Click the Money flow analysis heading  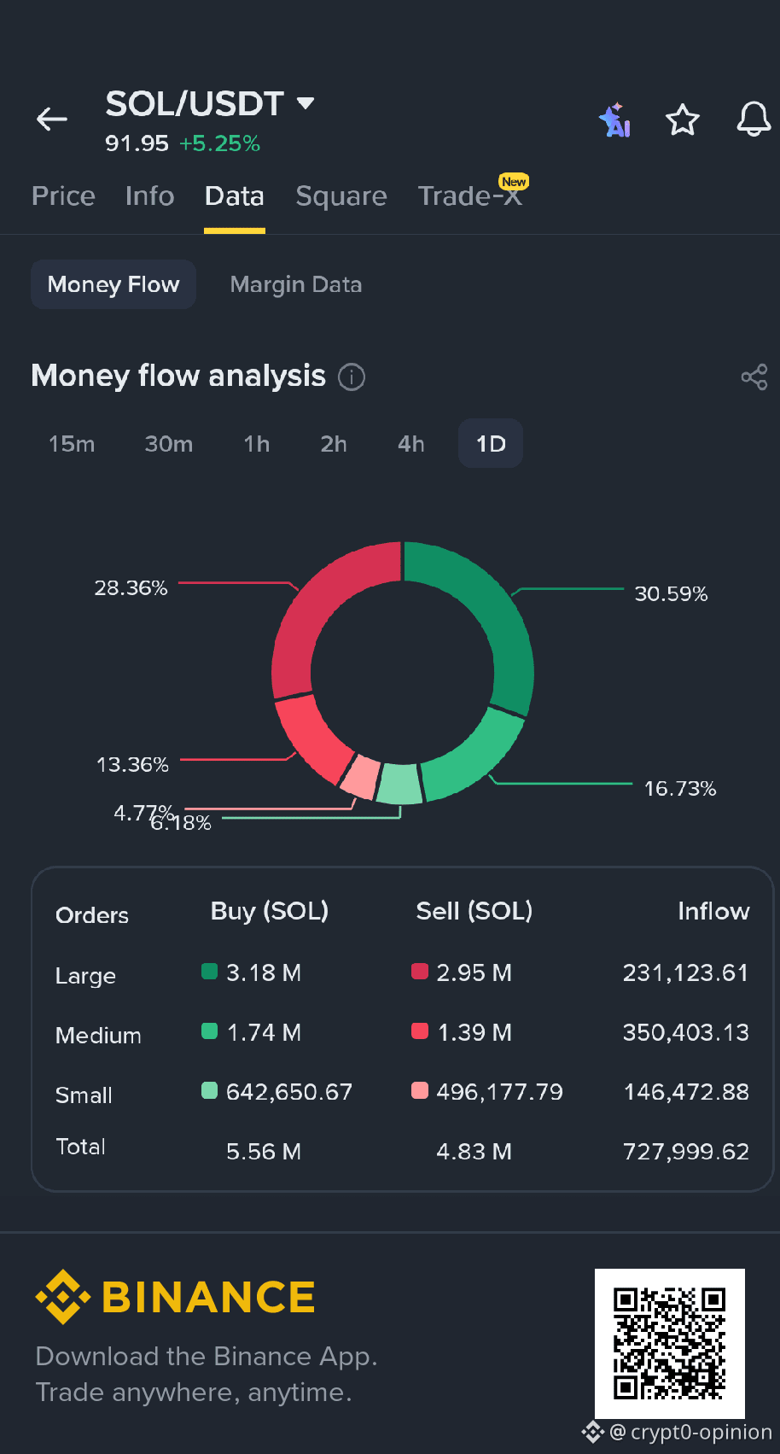coord(178,376)
